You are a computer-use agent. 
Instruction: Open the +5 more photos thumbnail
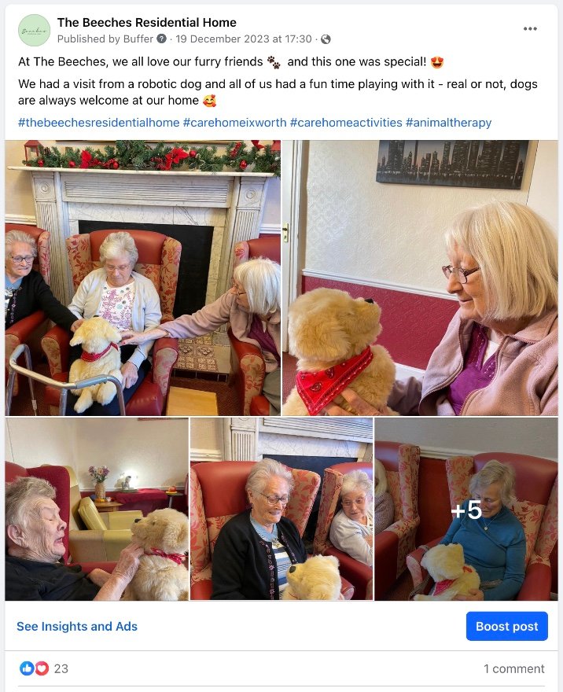(x=466, y=510)
